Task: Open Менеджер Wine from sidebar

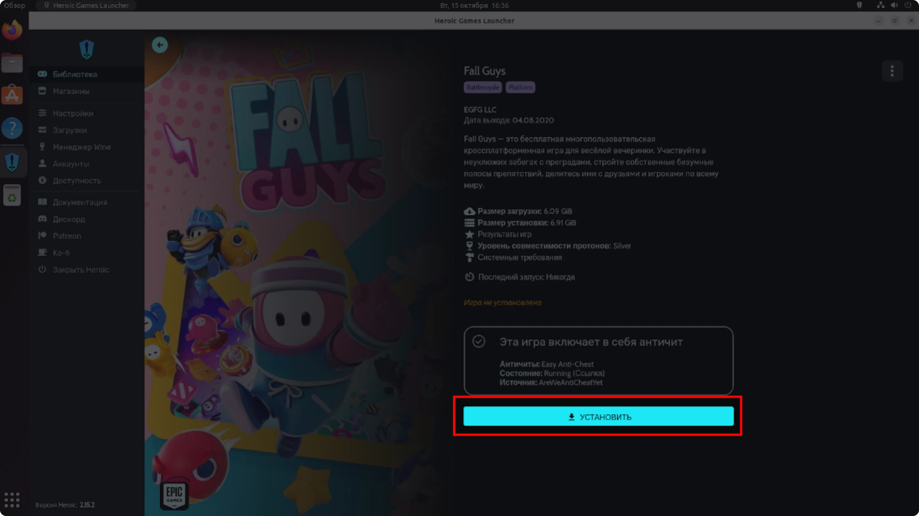Action: point(81,147)
